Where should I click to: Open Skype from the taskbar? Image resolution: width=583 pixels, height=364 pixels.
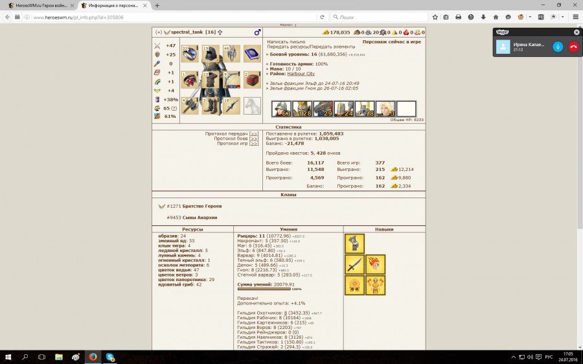(110, 357)
